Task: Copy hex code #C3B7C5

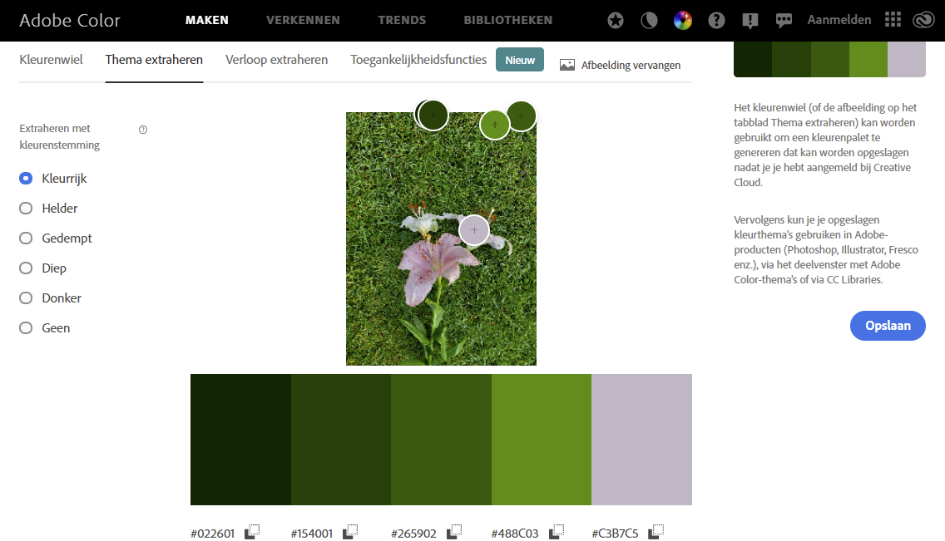Action: [x=656, y=532]
